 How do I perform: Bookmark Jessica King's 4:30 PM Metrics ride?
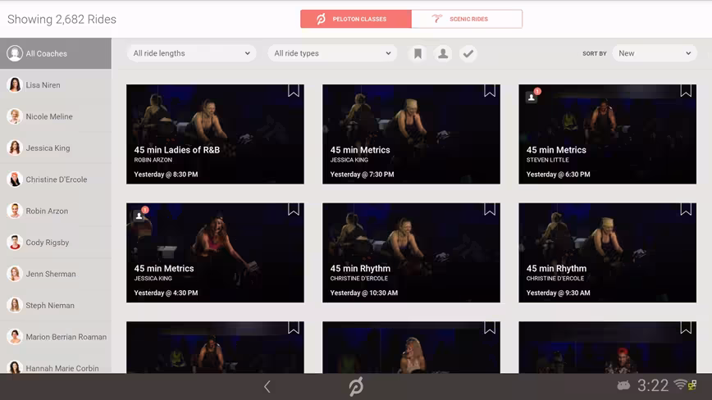[x=294, y=209]
